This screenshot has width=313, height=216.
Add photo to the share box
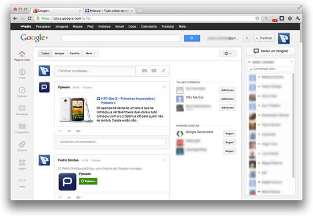144,71
